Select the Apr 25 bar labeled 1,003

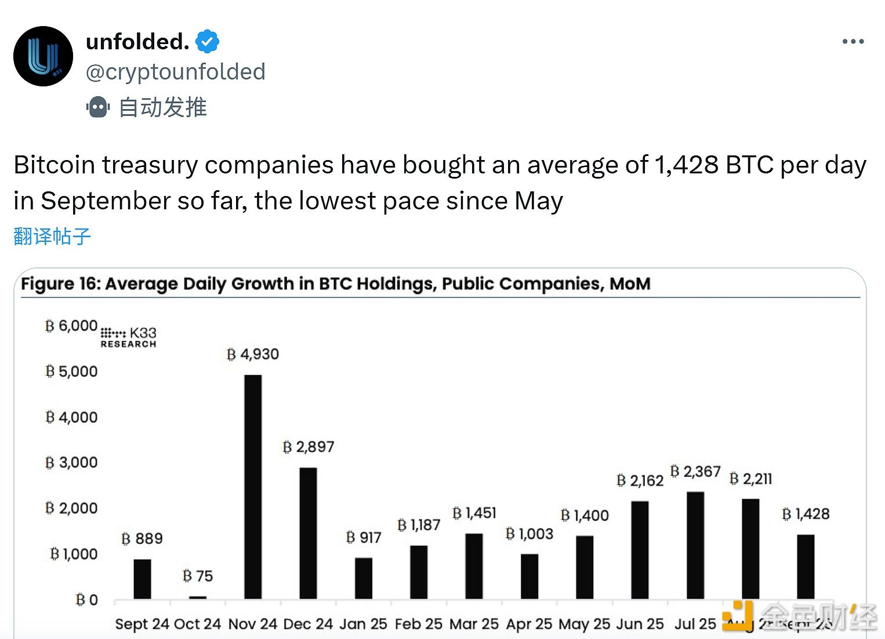[529, 576]
